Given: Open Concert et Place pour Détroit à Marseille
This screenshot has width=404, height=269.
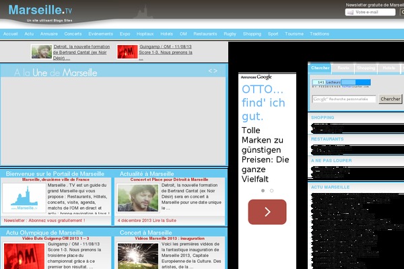Looking at the screenshot, I should tap(169, 180).
